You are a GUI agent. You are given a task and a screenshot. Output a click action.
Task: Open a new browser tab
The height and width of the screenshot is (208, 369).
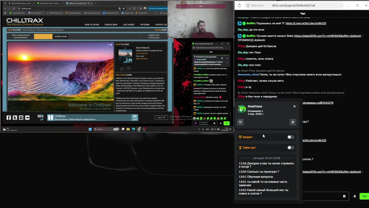(96, 3)
